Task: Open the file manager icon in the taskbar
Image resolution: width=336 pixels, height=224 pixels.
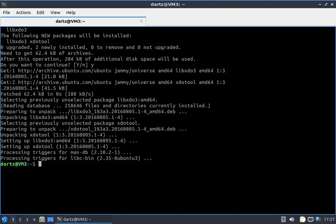Action: point(42,219)
